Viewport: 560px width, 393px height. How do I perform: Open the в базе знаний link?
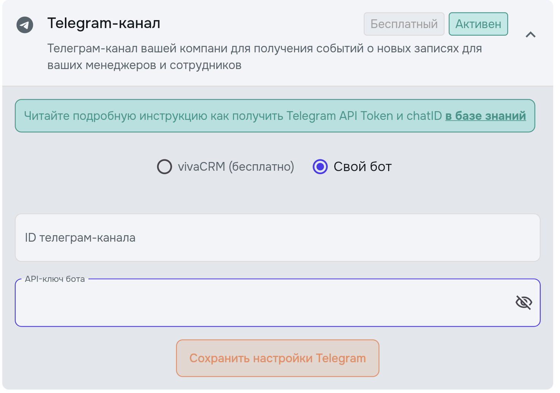click(x=485, y=116)
